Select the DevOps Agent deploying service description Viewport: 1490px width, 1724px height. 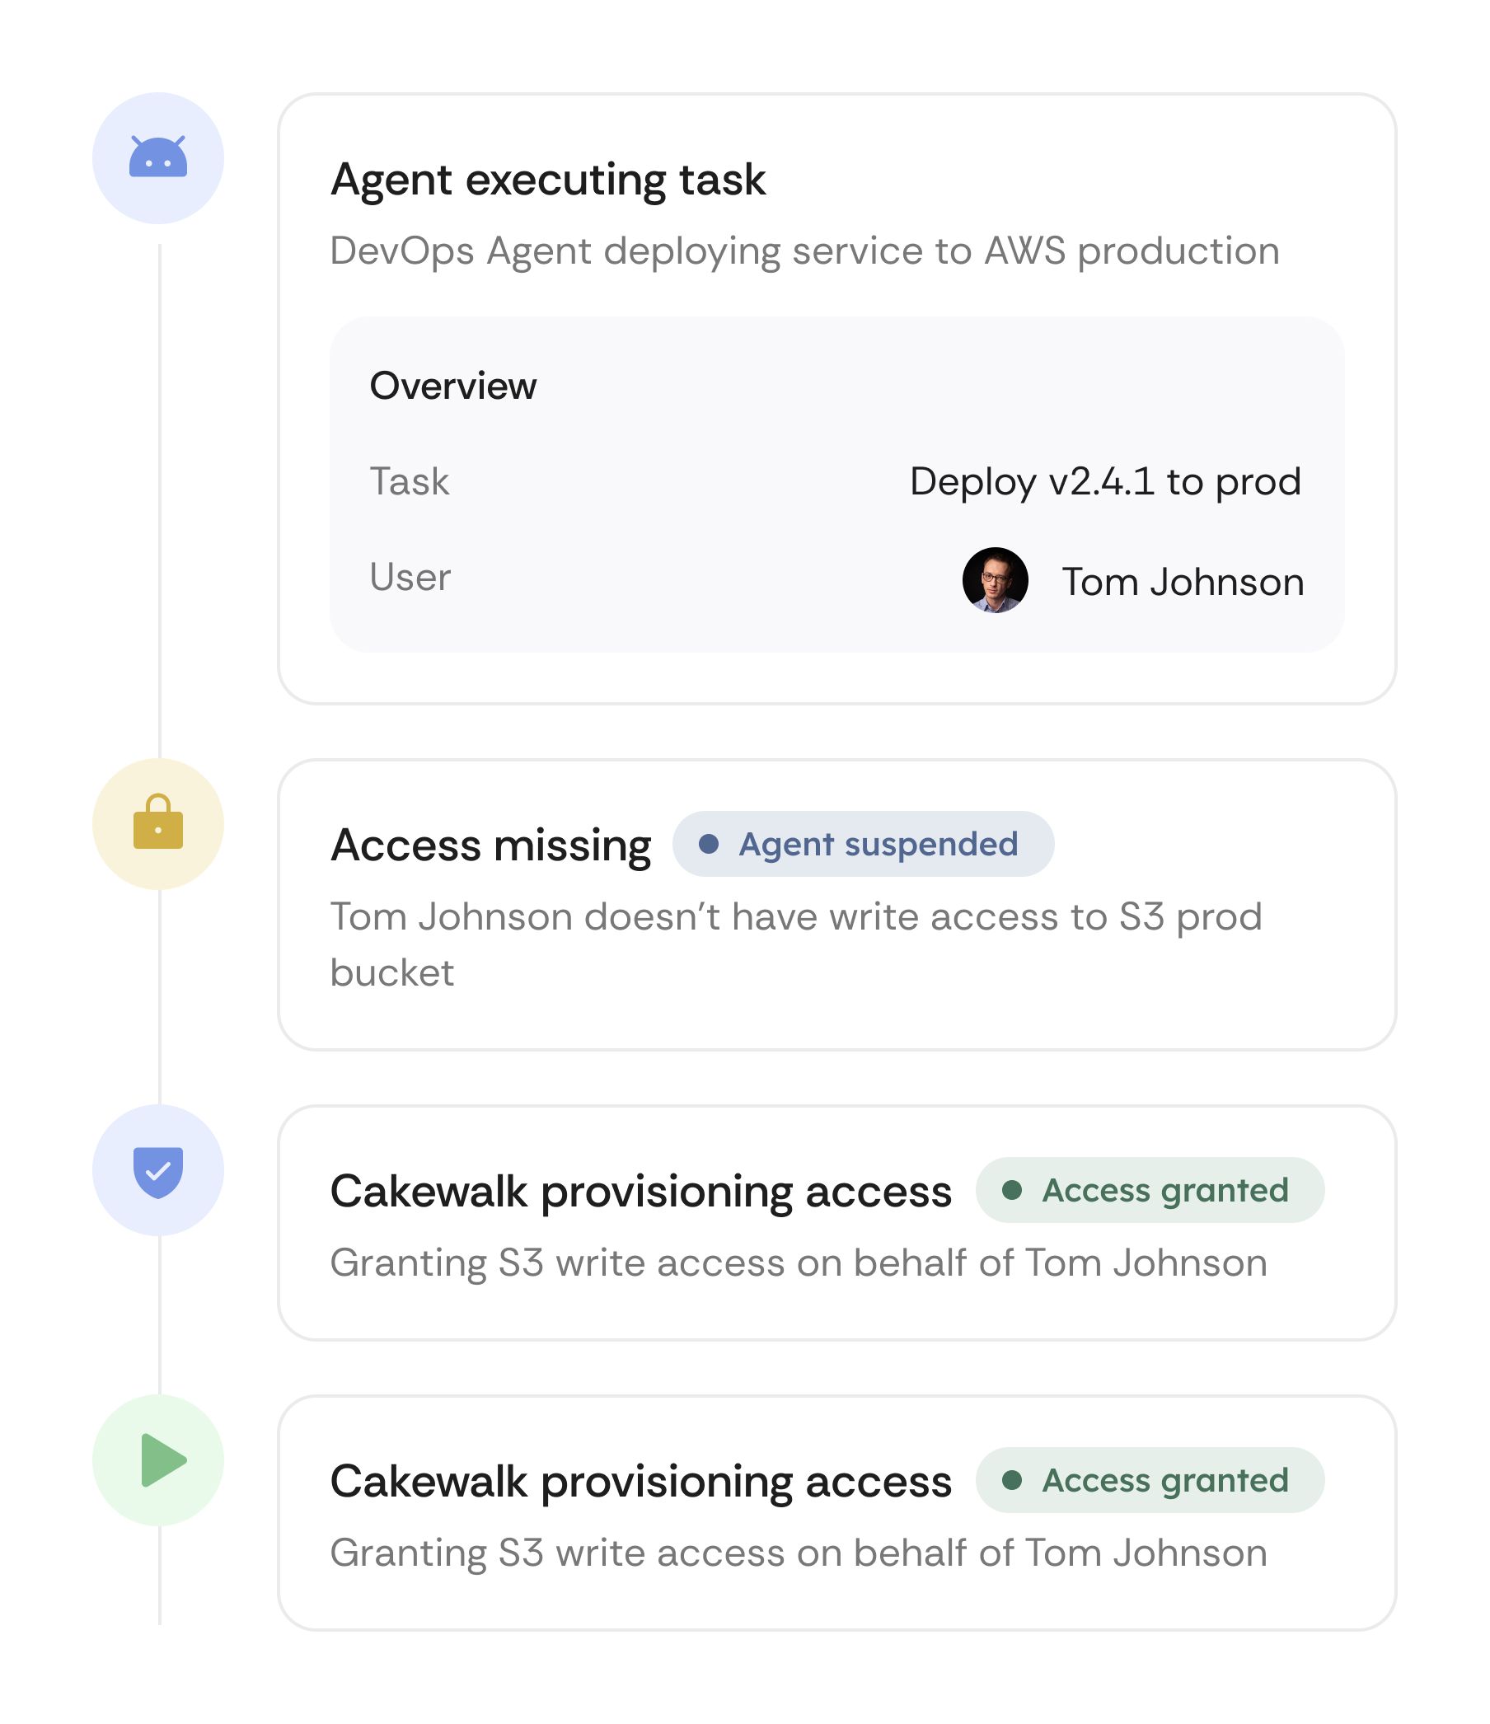coord(804,251)
